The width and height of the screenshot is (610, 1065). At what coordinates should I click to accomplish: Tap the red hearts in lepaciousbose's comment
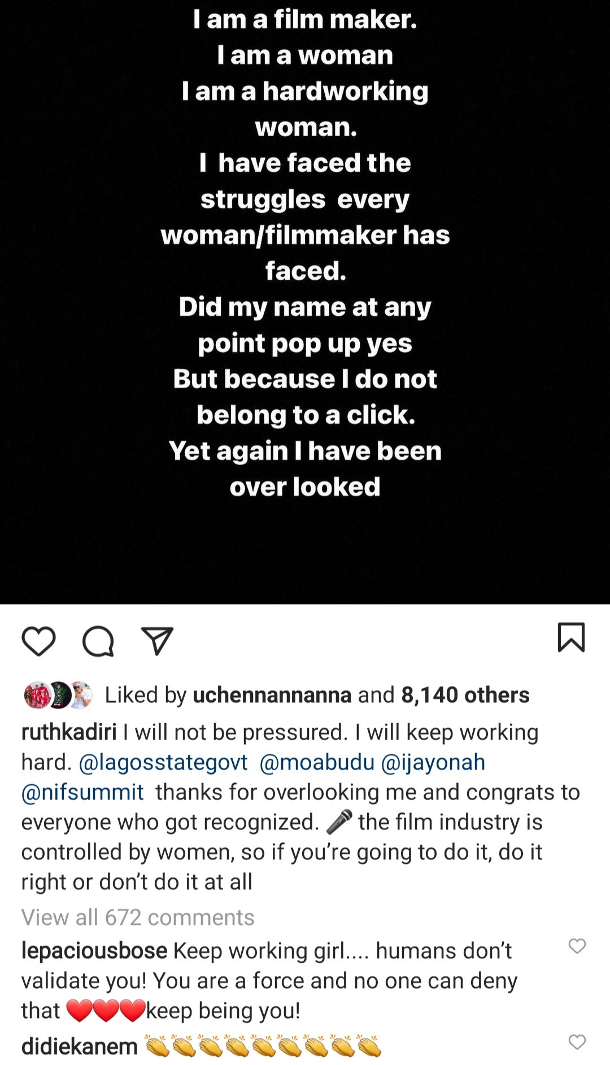click(106, 1011)
